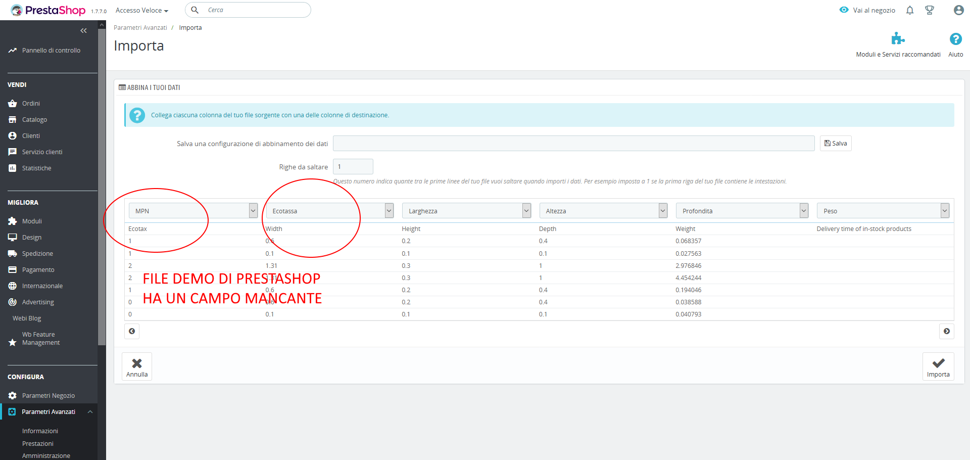Screen dimensions: 970x460
Task: Open notifications bell icon
Action: pyautogui.click(x=910, y=10)
